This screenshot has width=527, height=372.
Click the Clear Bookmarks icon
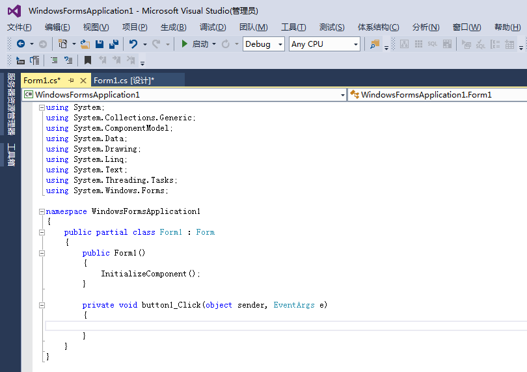tap(131, 60)
